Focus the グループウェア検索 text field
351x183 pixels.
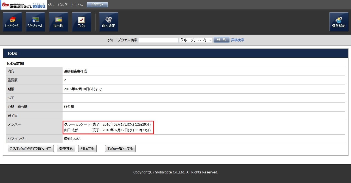tap(158, 40)
